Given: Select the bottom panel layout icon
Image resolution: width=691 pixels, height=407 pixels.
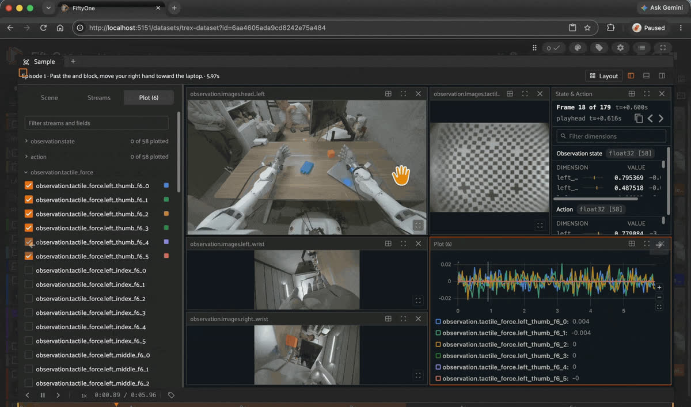Looking at the screenshot, I should point(647,76).
